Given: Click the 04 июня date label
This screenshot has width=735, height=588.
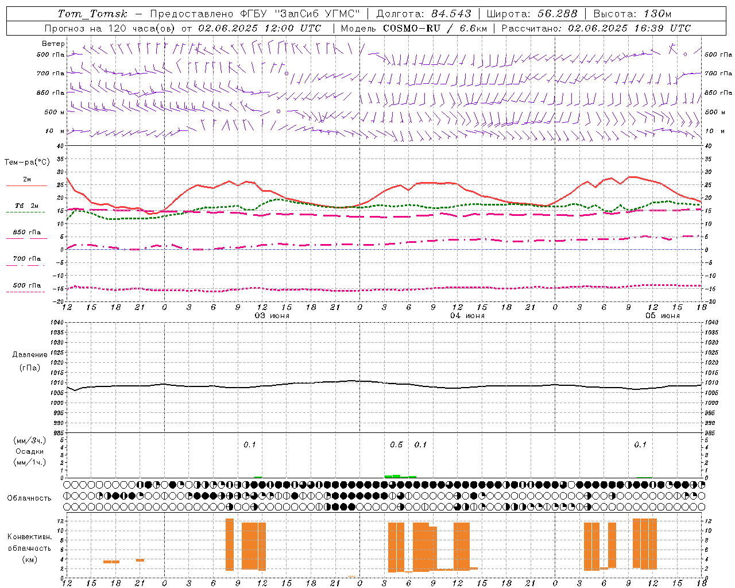Looking at the screenshot, I should [x=467, y=316].
